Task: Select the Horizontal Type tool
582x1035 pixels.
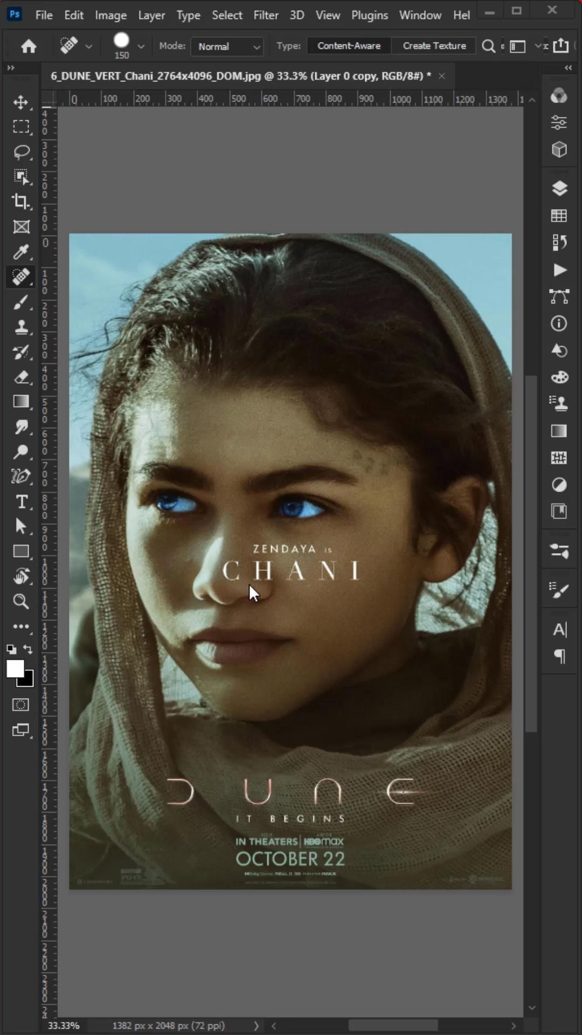Action: tap(21, 502)
